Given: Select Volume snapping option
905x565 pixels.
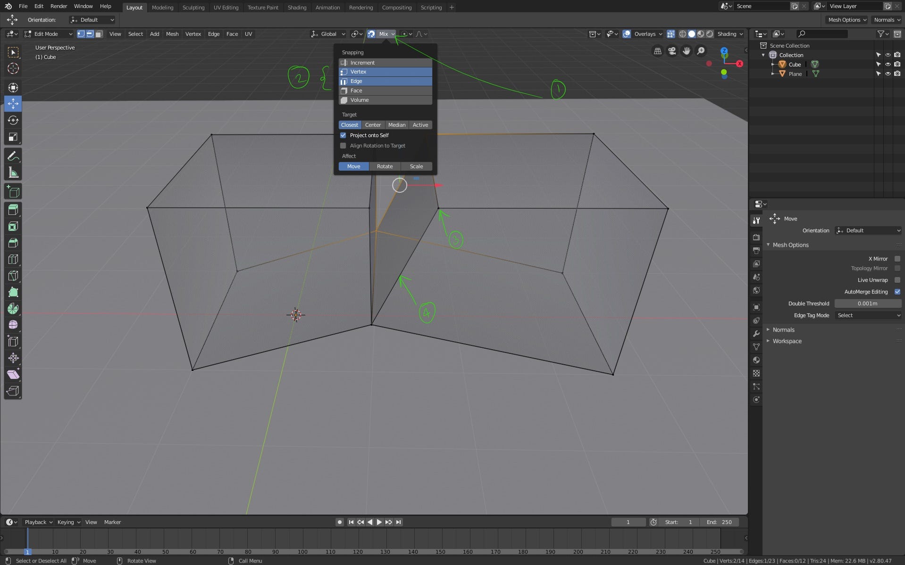Looking at the screenshot, I should pos(385,100).
